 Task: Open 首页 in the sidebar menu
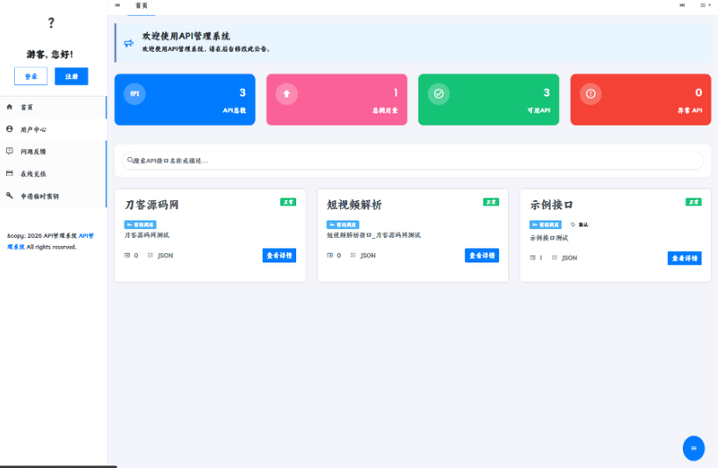point(53,107)
